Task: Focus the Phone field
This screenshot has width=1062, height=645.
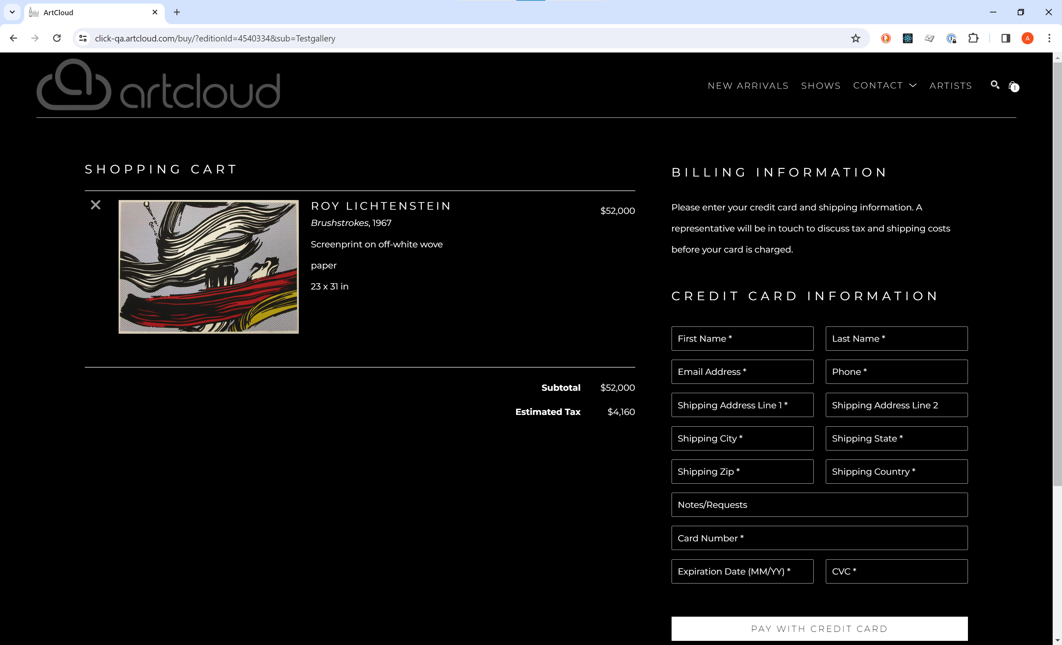Action: pos(896,372)
